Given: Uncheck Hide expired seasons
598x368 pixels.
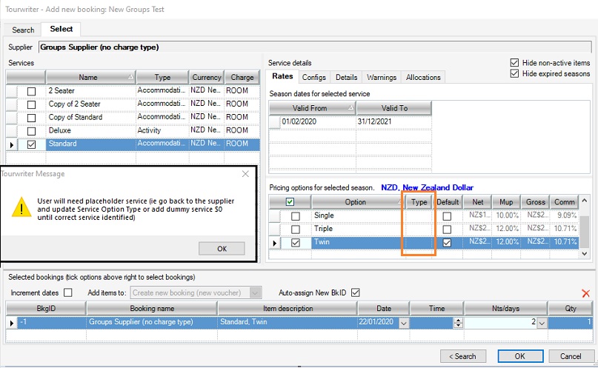Looking at the screenshot, I should [515, 74].
